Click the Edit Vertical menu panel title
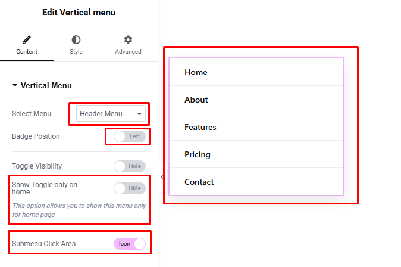The image size is (401, 267). (79, 13)
